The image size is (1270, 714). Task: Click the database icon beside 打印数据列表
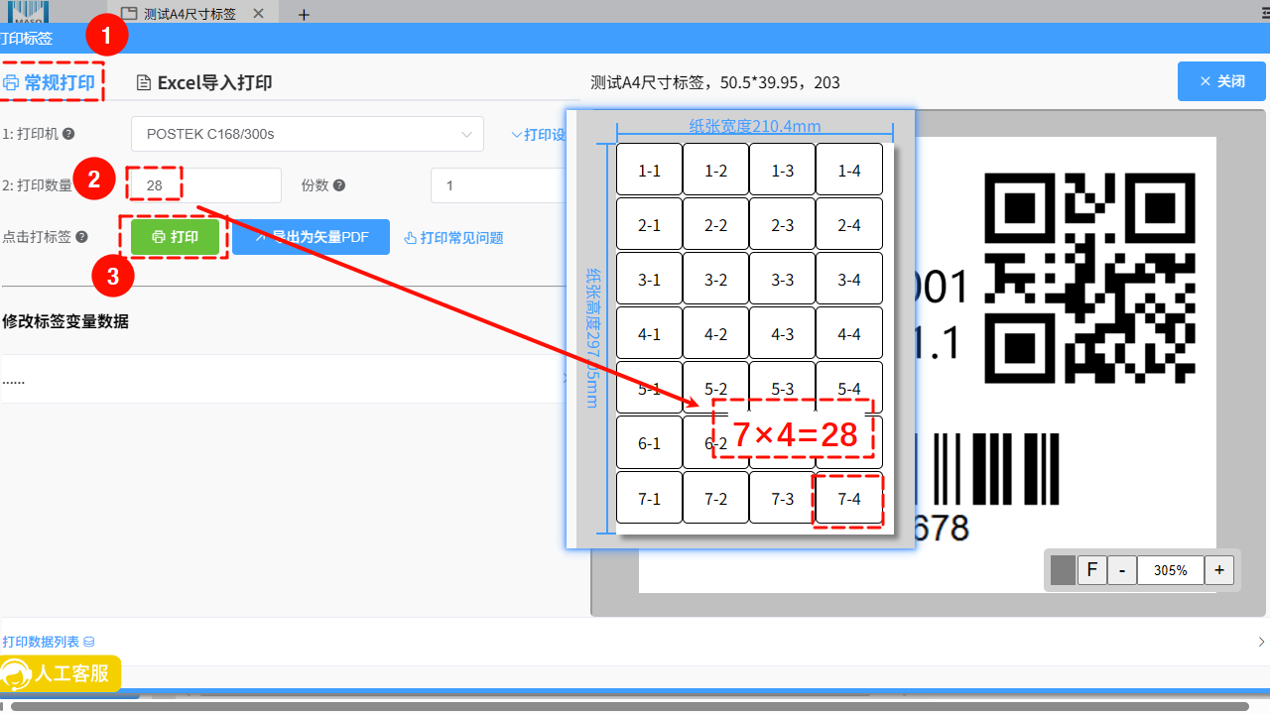pyautogui.click(x=88, y=642)
